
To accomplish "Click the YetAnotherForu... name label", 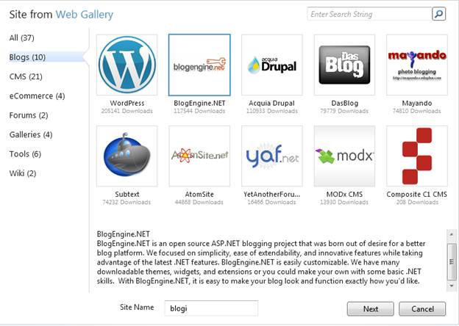I will 272,195.
